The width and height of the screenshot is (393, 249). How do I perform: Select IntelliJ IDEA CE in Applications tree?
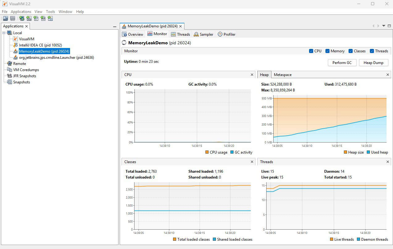(40, 45)
